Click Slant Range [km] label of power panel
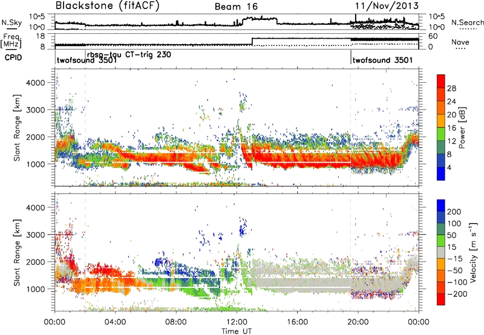This screenshot has height=335, width=484. coord(17,128)
